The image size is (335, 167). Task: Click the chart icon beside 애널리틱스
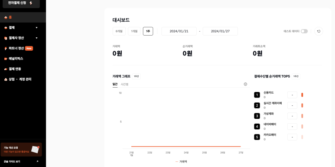(x=6, y=59)
